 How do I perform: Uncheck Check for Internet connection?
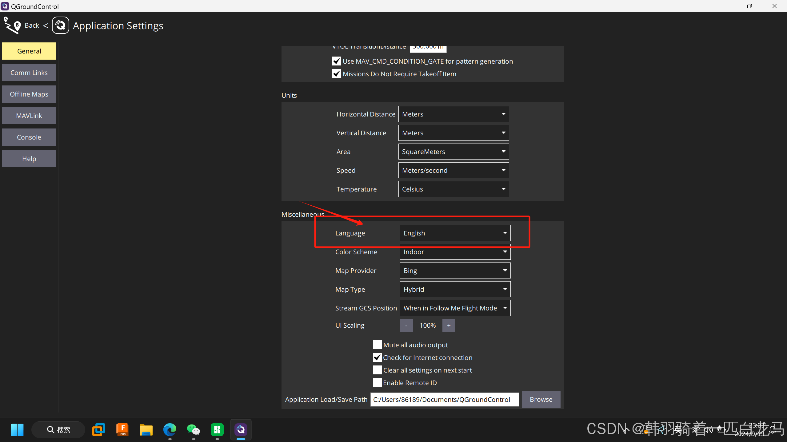[377, 357]
